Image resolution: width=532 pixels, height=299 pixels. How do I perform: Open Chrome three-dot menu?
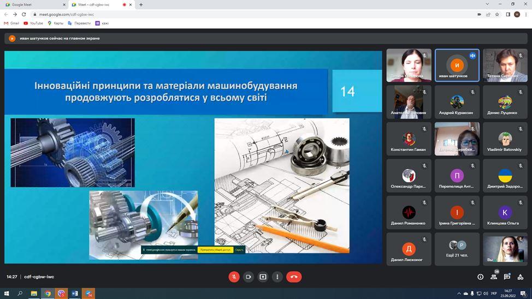tap(526, 14)
